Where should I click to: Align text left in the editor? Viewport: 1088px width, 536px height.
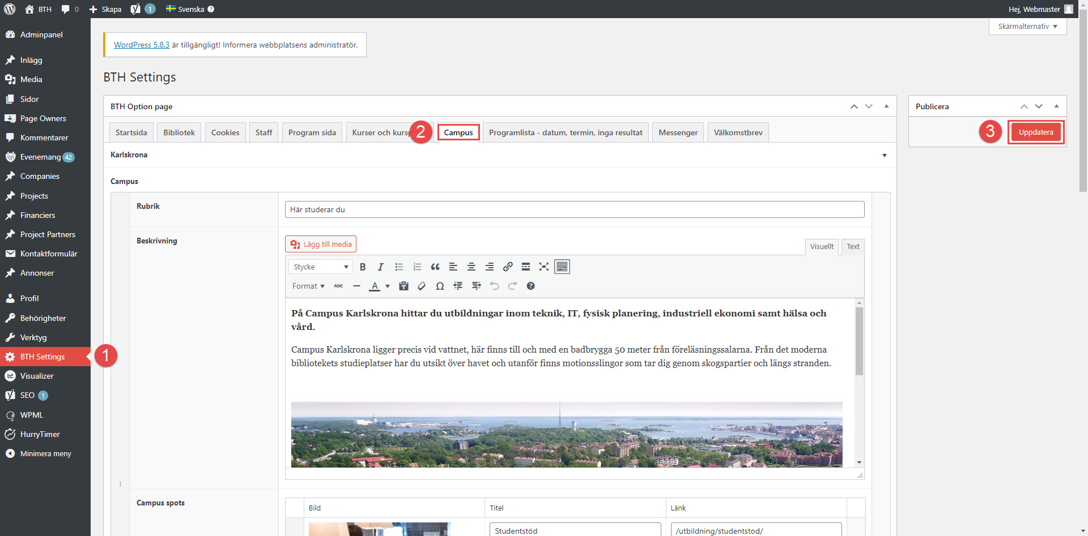(x=453, y=267)
